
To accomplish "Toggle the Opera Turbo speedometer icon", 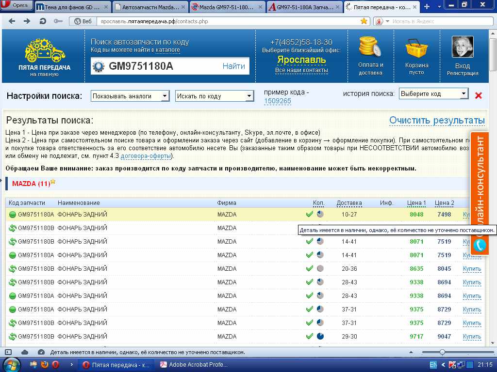I will [x=41, y=352].
